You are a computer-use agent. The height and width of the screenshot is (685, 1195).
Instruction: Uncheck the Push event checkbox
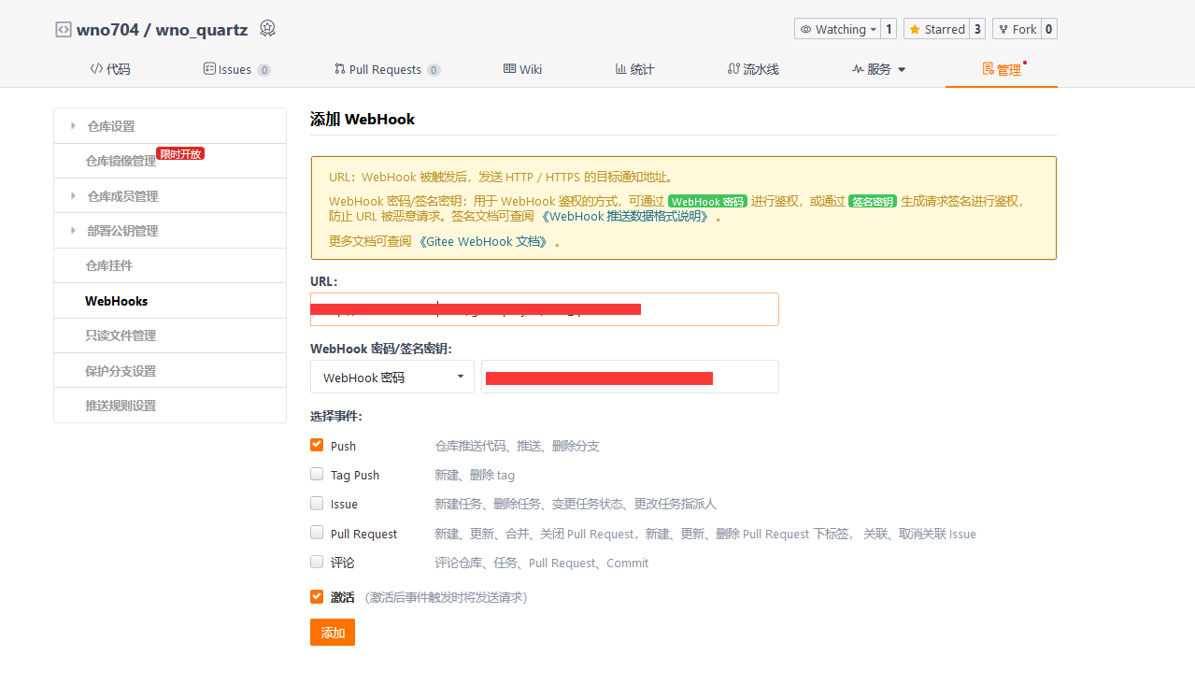318,446
